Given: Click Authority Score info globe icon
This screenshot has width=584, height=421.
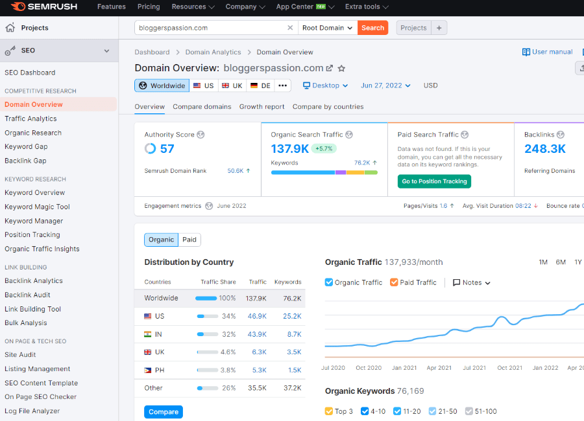Looking at the screenshot, I should (x=201, y=135).
